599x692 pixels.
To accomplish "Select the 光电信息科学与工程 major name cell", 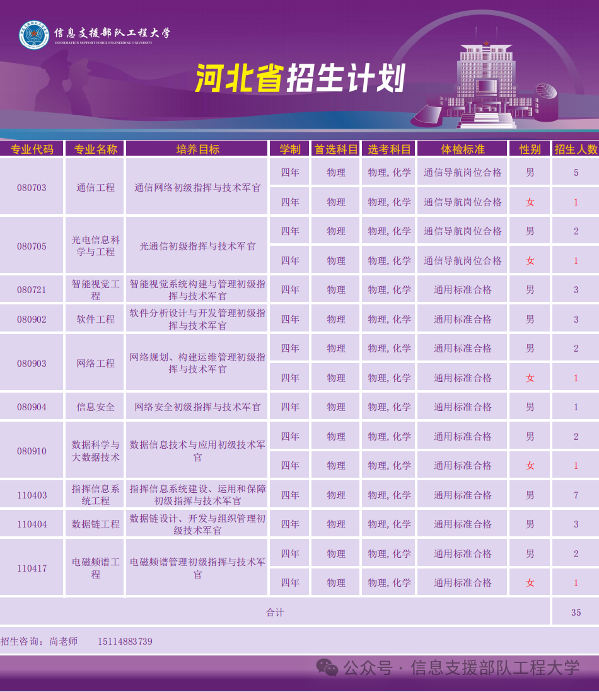I will point(95,246).
